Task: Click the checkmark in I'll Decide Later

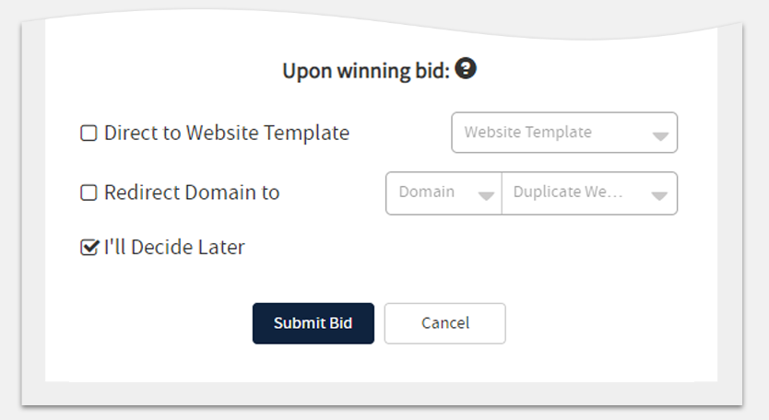Action: [89, 247]
